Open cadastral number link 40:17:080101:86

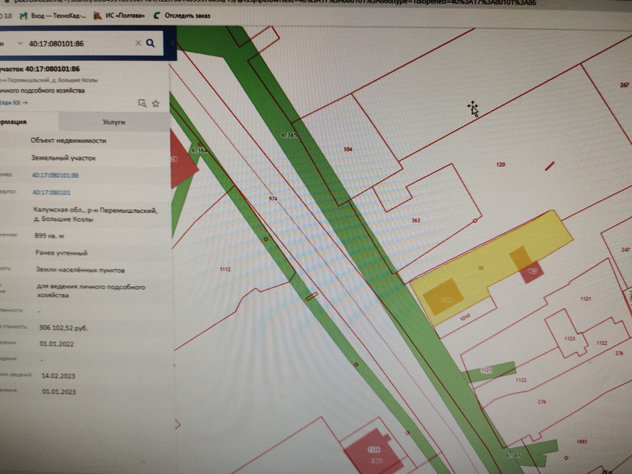(55, 175)
